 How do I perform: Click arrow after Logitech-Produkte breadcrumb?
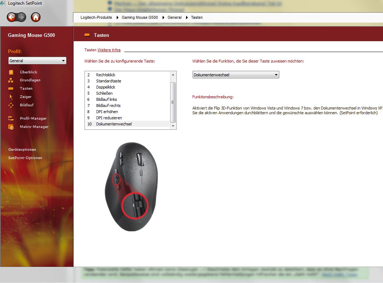point(117,18)
